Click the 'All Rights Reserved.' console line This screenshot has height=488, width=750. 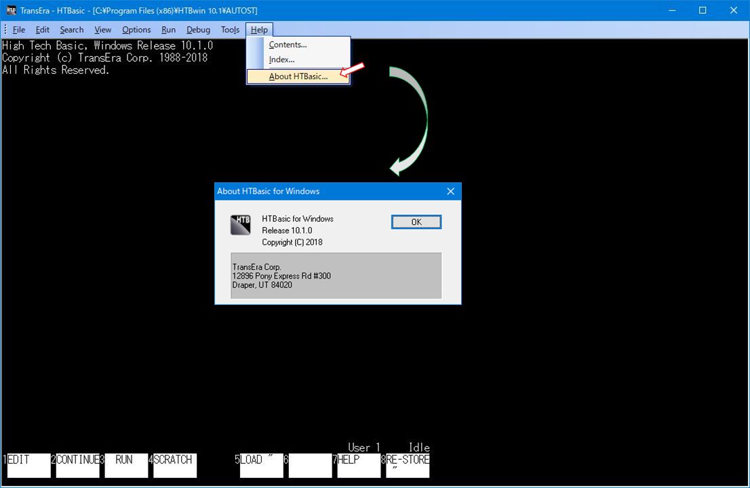pos(56,70)
